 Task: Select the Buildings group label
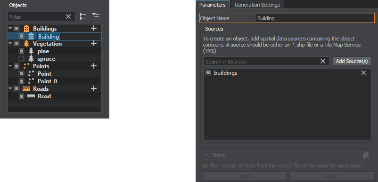click(x=45, y=29)
